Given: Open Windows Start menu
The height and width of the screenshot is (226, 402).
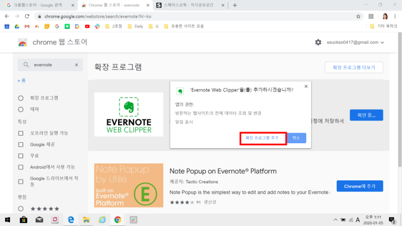Looking at the screenshot, I should [x=8, y=220].
